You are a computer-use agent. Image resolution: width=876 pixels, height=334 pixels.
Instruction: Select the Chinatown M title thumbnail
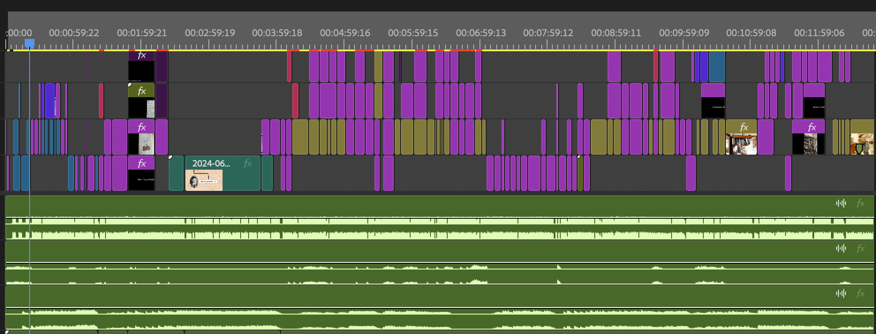click(x=713, y=107)
